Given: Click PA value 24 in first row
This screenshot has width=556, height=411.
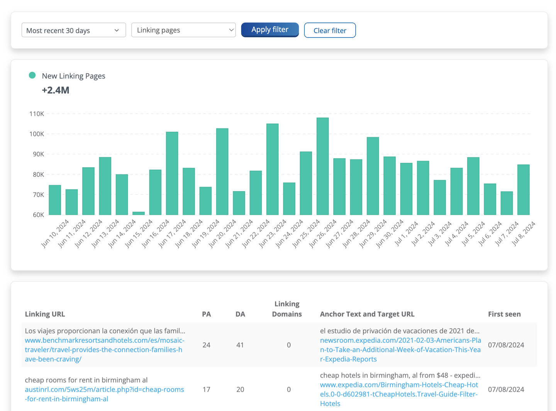Looking at the screenshot, I should [x=207, y=345].
